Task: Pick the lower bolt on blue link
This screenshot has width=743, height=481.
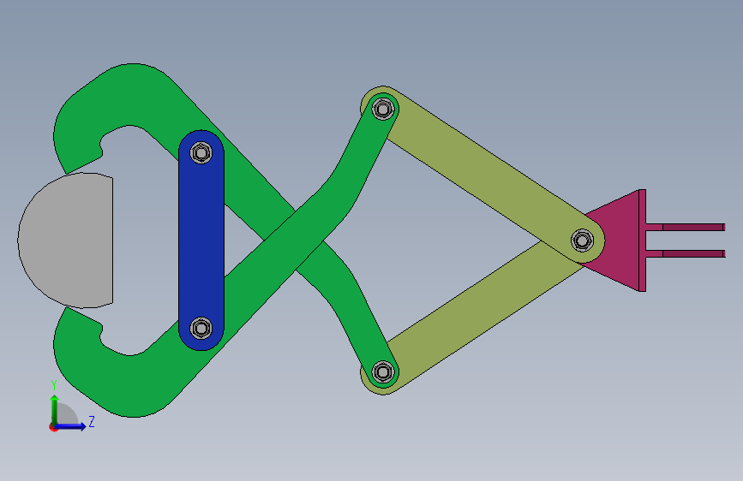Action: click(201, 328)
